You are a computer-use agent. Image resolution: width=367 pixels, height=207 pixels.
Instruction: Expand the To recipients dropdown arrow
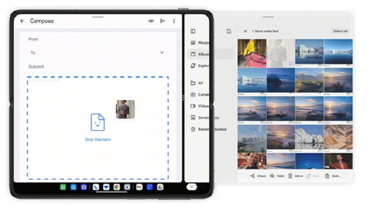pyautogui.click(x=161, y=53)
